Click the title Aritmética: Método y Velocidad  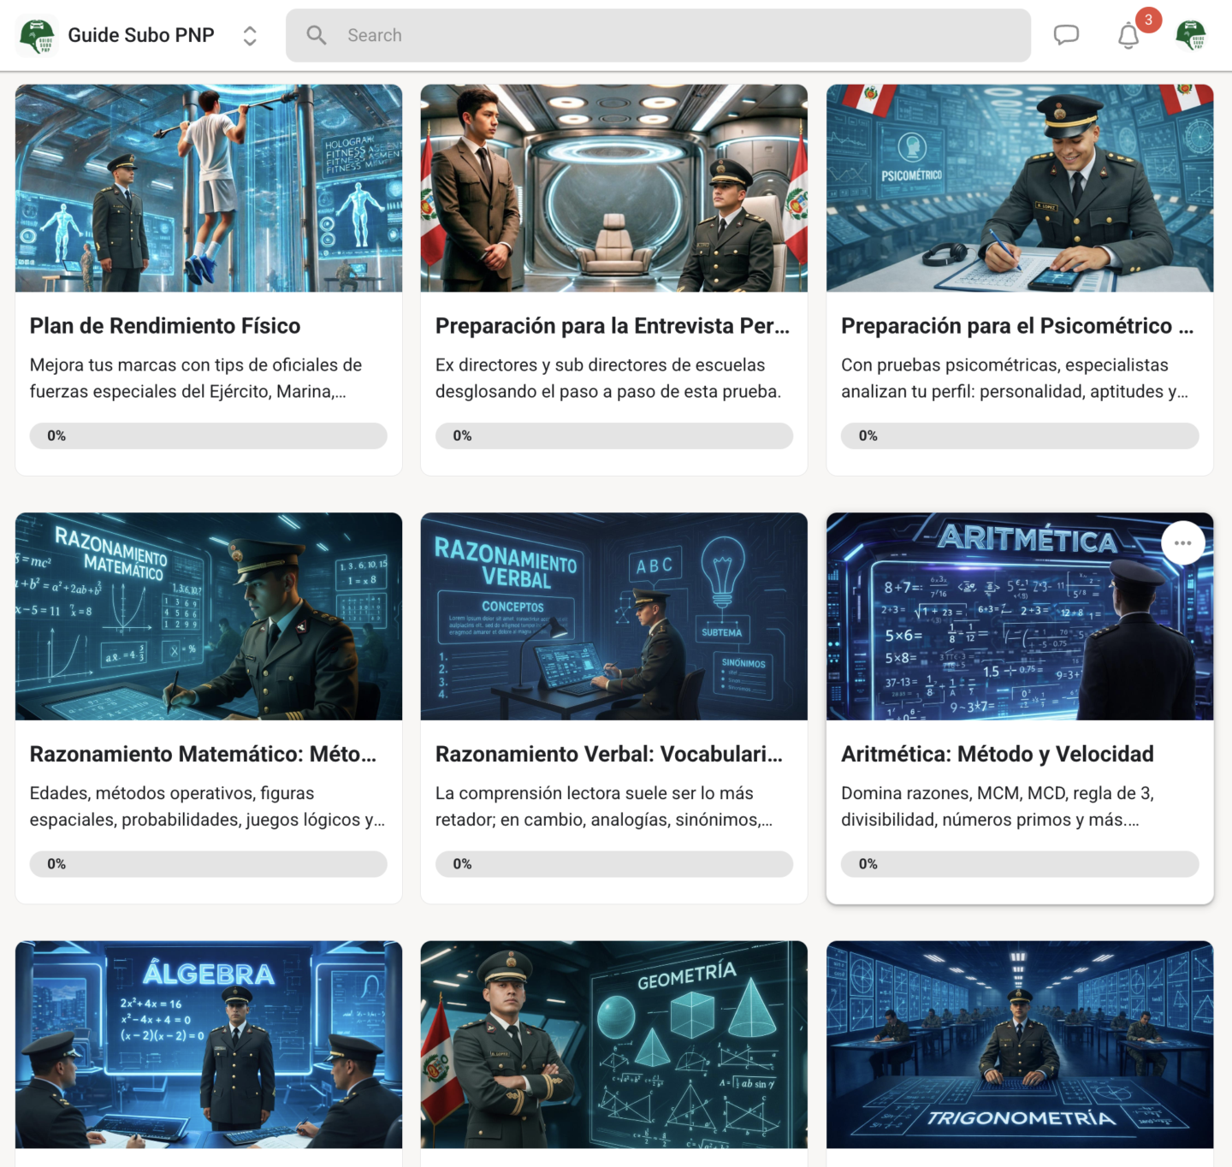tap(998, 754)
